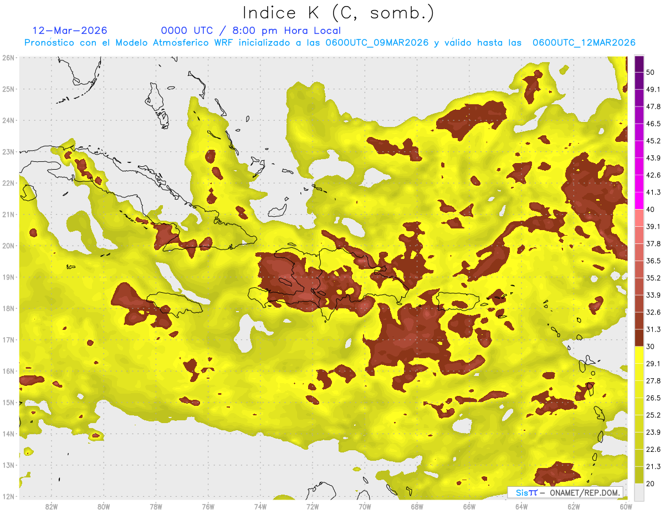This screenshot has width=665, height=514.
Task: Click the '29.1' colorbar value
Action: (x=653, y=364)
